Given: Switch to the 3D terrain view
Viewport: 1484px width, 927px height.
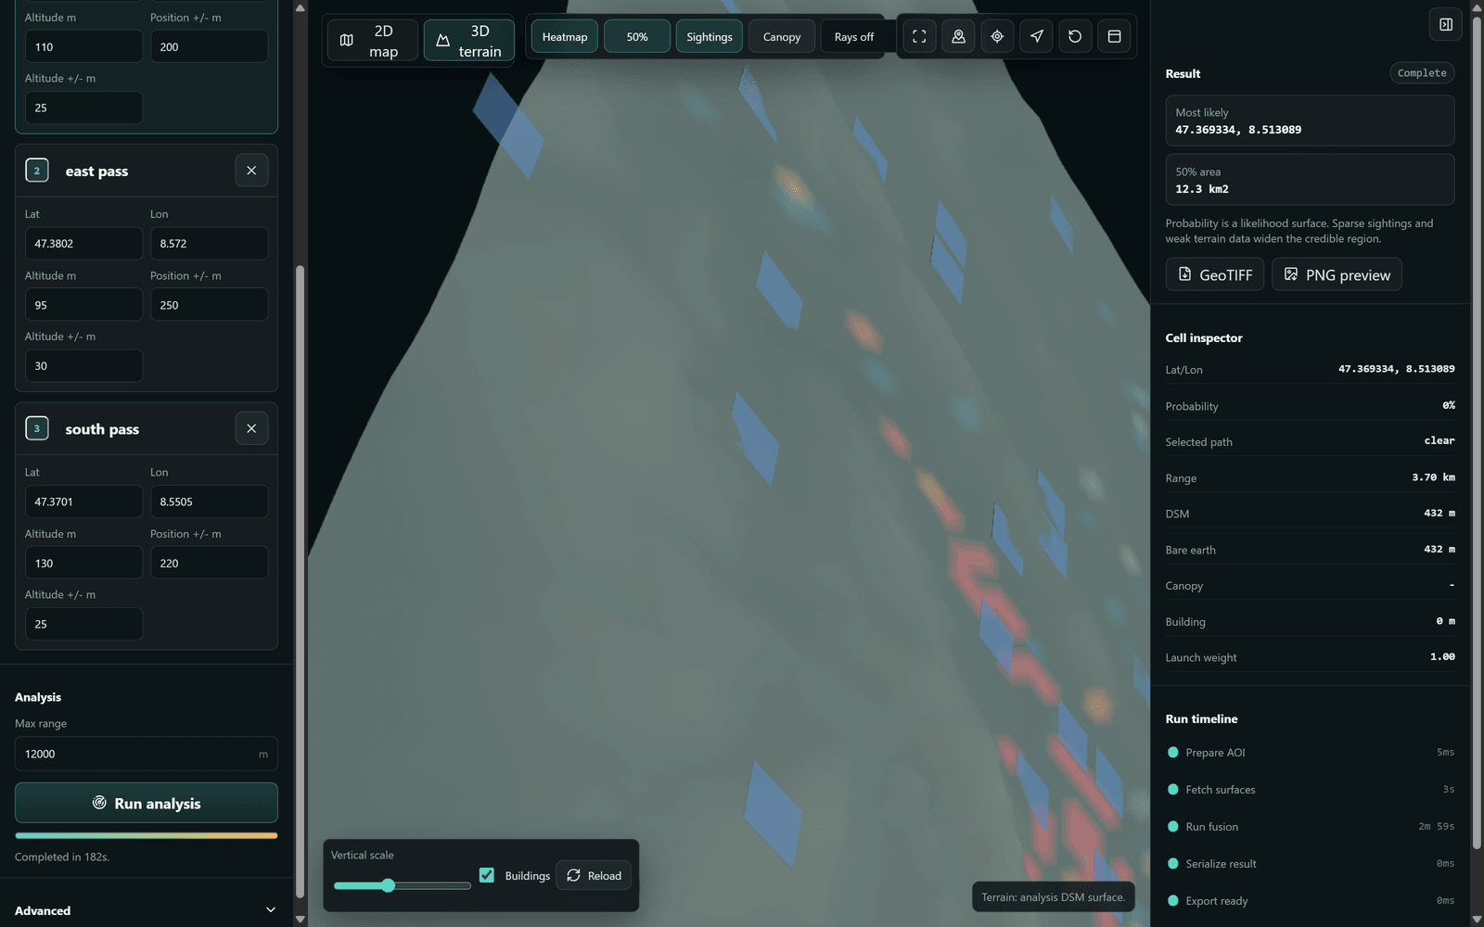Looking at the screenshot, I should point(469,41).
